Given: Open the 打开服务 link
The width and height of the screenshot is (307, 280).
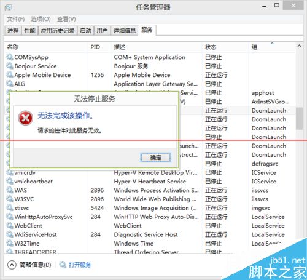Looking at the screenshot, I should 80,265.
